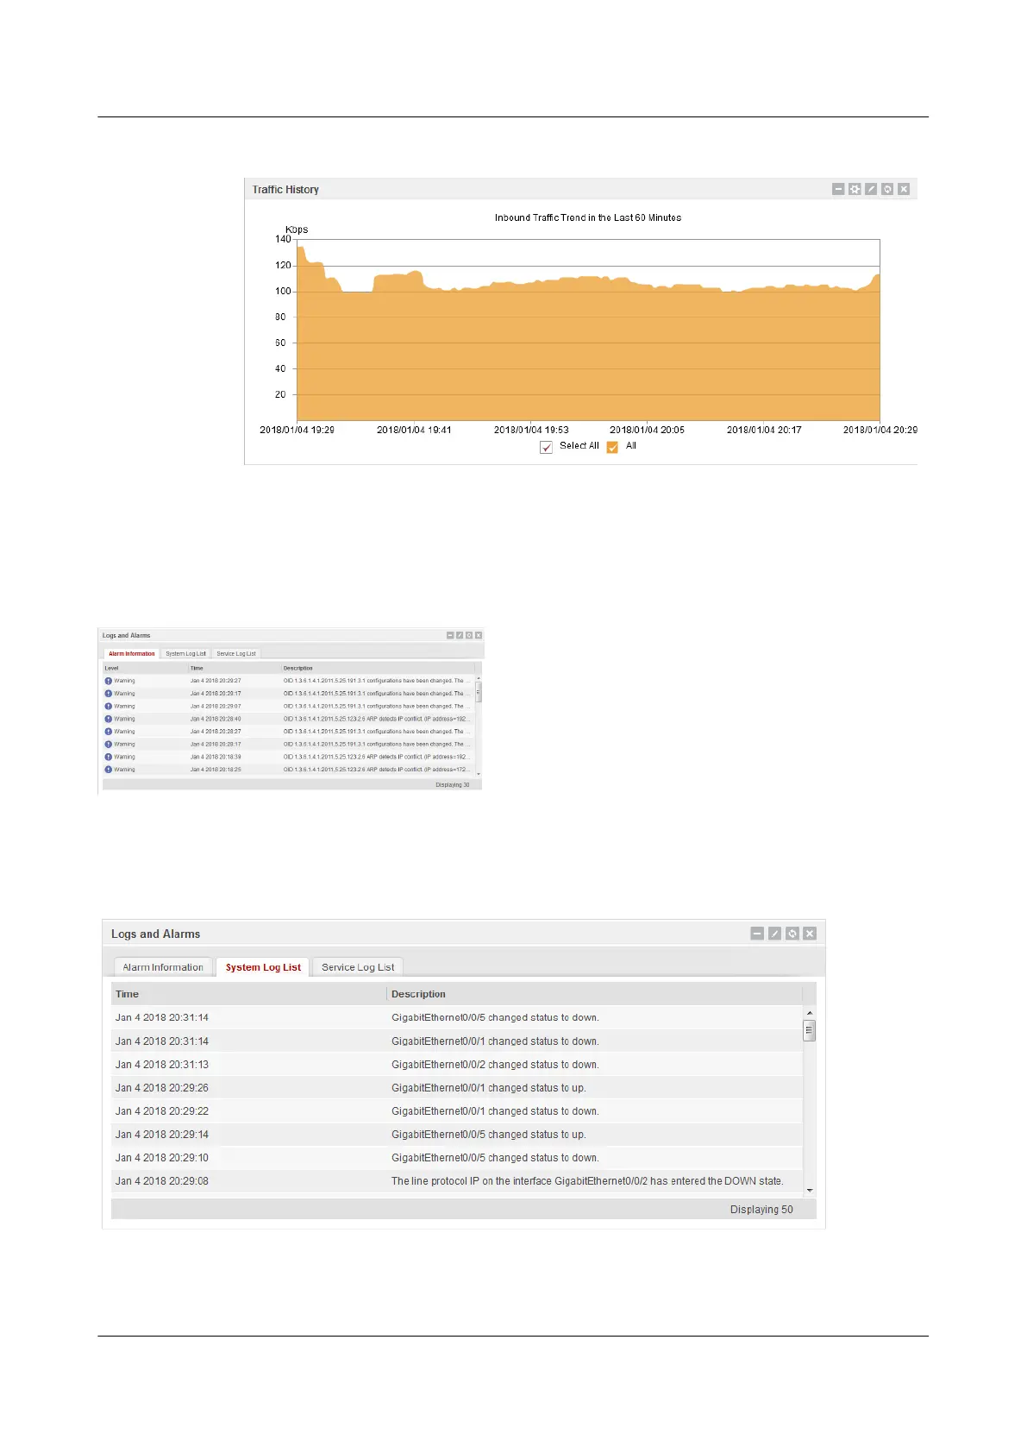Close the large Logs and Alarms panel
Screen dimensions: 1027x1453
click(809, 934)
